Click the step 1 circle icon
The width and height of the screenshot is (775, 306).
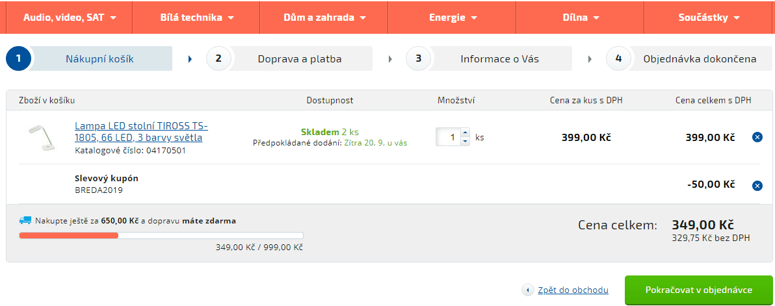[x=19, y=59]
